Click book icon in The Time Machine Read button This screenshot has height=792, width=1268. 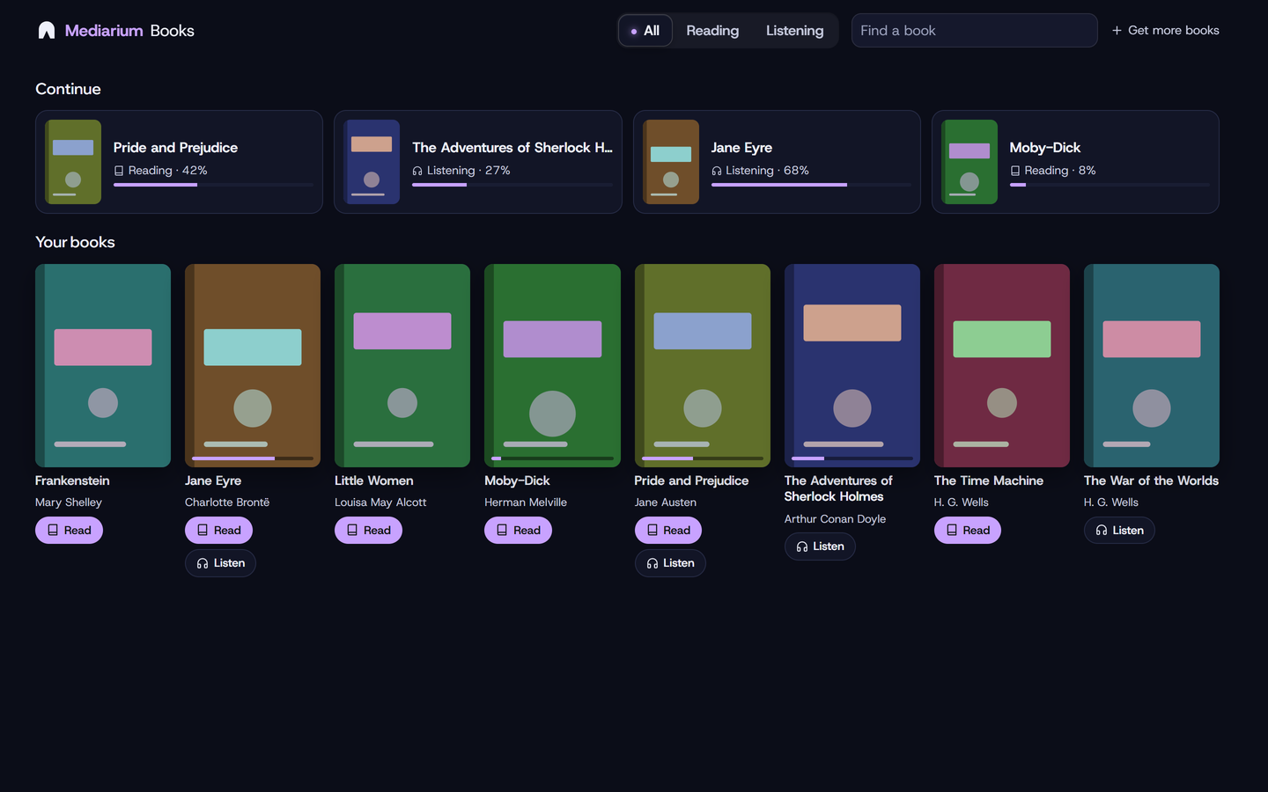tap(952, 530)
